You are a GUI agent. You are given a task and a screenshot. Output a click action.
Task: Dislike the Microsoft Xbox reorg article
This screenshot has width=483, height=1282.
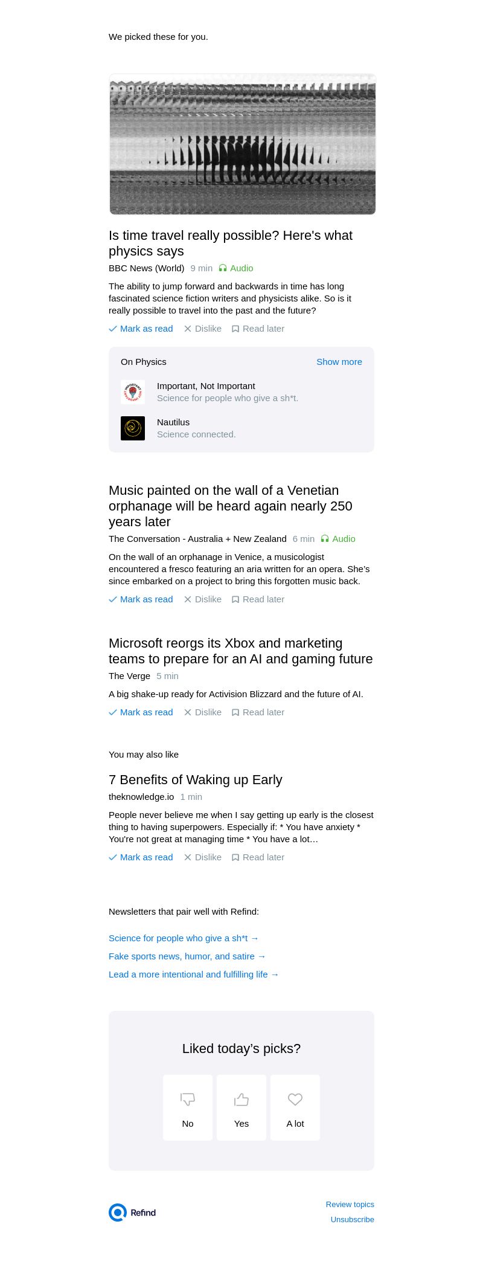click(x=203, y=712)
